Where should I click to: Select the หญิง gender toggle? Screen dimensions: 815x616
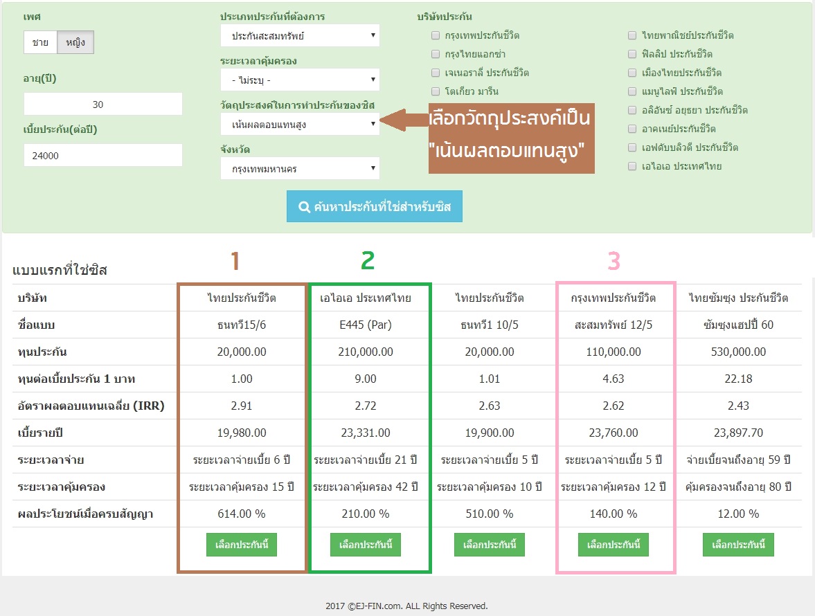pyautogui.click(x=75, y=42)
